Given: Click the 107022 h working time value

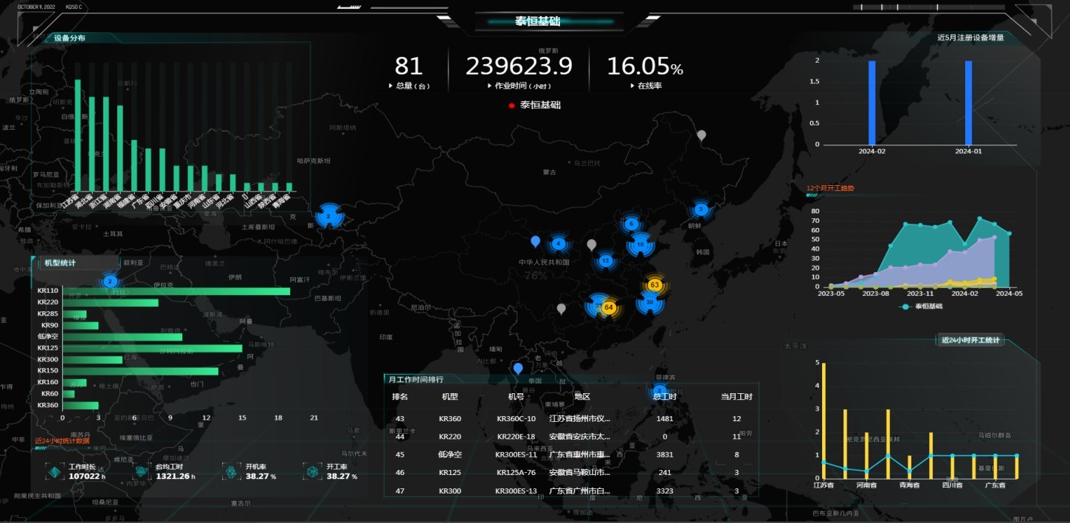Looking at the screenshot, I should [87, 477].
